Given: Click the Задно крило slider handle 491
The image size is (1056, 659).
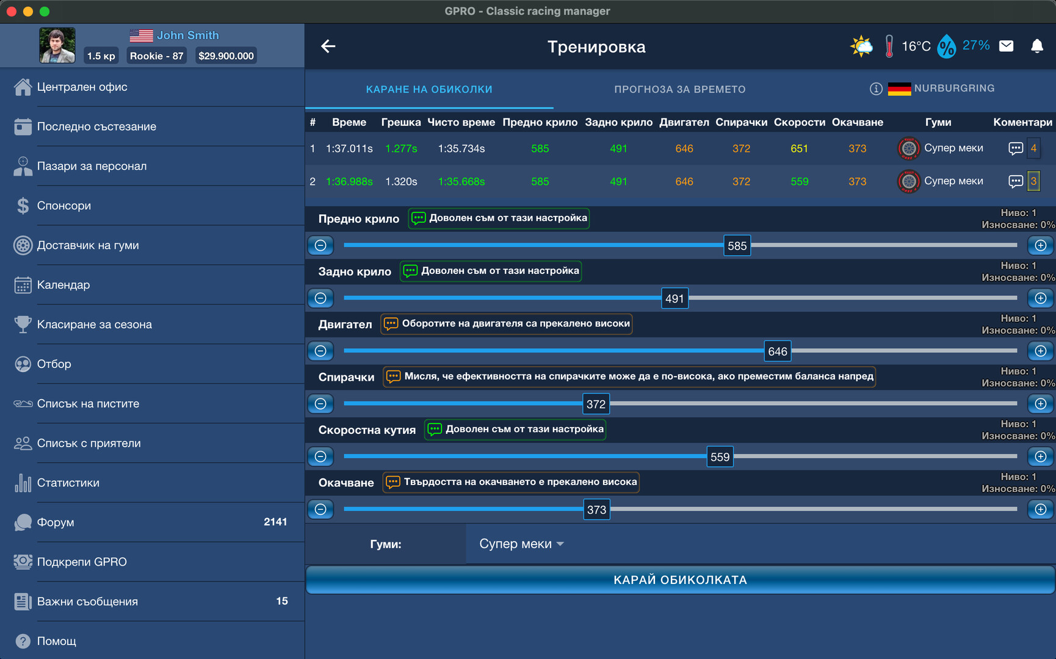Looking at the screenshot, I should (674, 298).
